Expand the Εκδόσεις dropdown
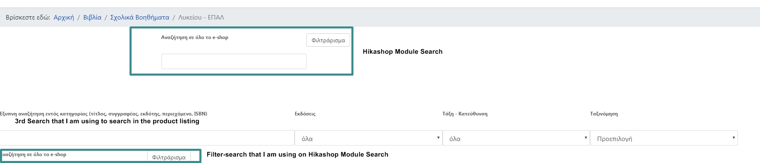 click(x=368, y=138)
